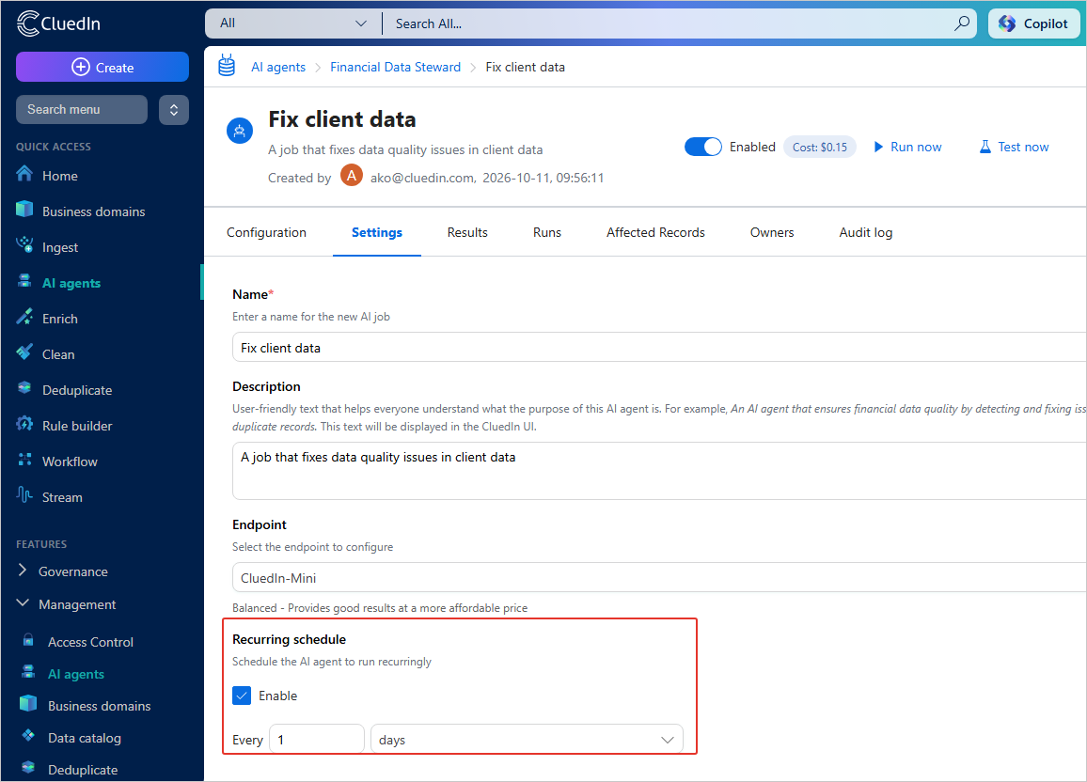Uncheck the Enable recurring schedule checkbox
This screenshot has width=1087, height=782.
[x=242, y=696]
